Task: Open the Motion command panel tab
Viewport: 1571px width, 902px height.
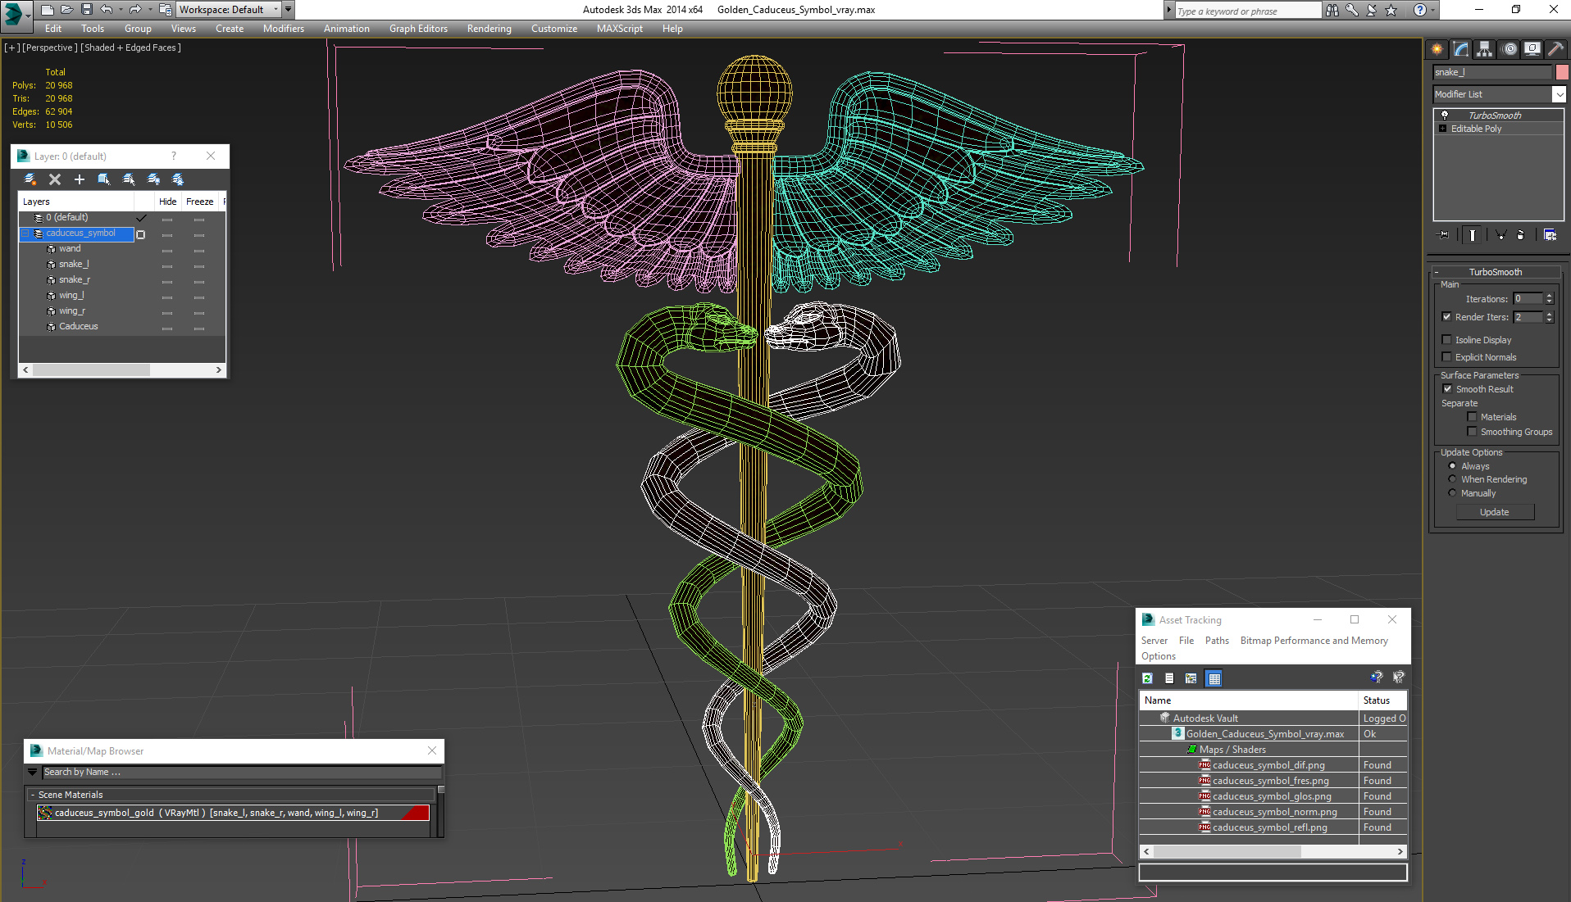Action: (1510, 49)
